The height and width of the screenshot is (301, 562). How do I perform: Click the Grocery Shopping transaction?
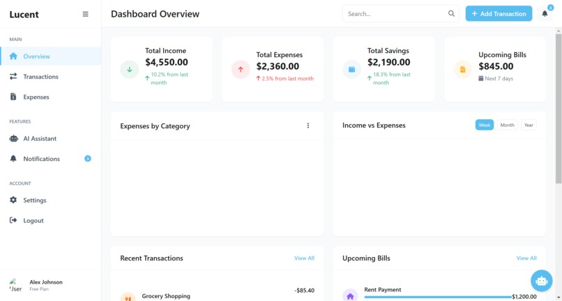click(166, 296)
